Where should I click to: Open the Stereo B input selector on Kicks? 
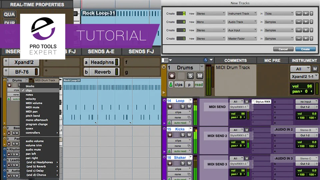[x=307, y=130]
